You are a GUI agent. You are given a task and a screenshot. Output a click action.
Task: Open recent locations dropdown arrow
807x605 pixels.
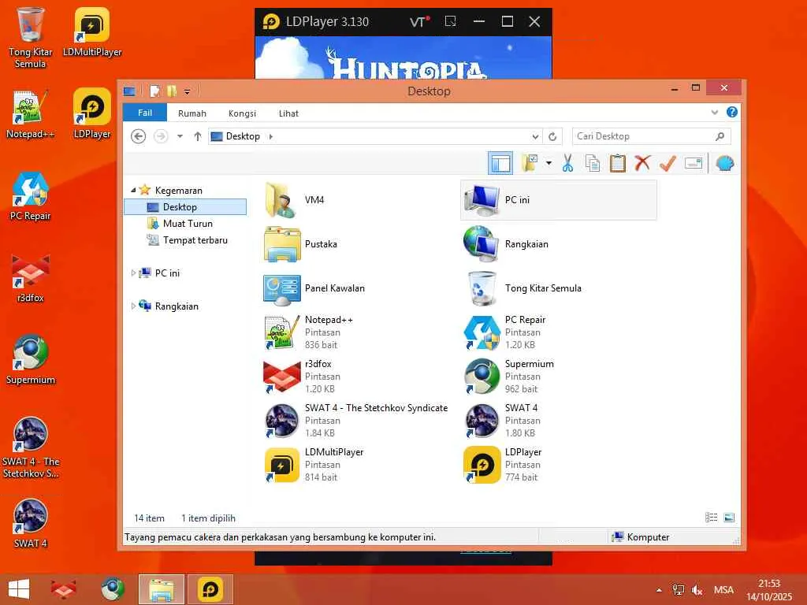[180, 136]
